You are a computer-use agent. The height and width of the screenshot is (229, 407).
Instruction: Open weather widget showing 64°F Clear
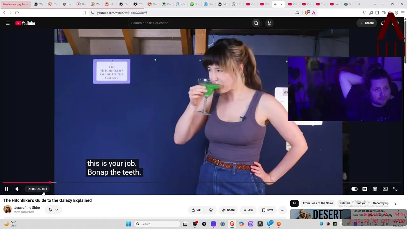tap(10, 224)
